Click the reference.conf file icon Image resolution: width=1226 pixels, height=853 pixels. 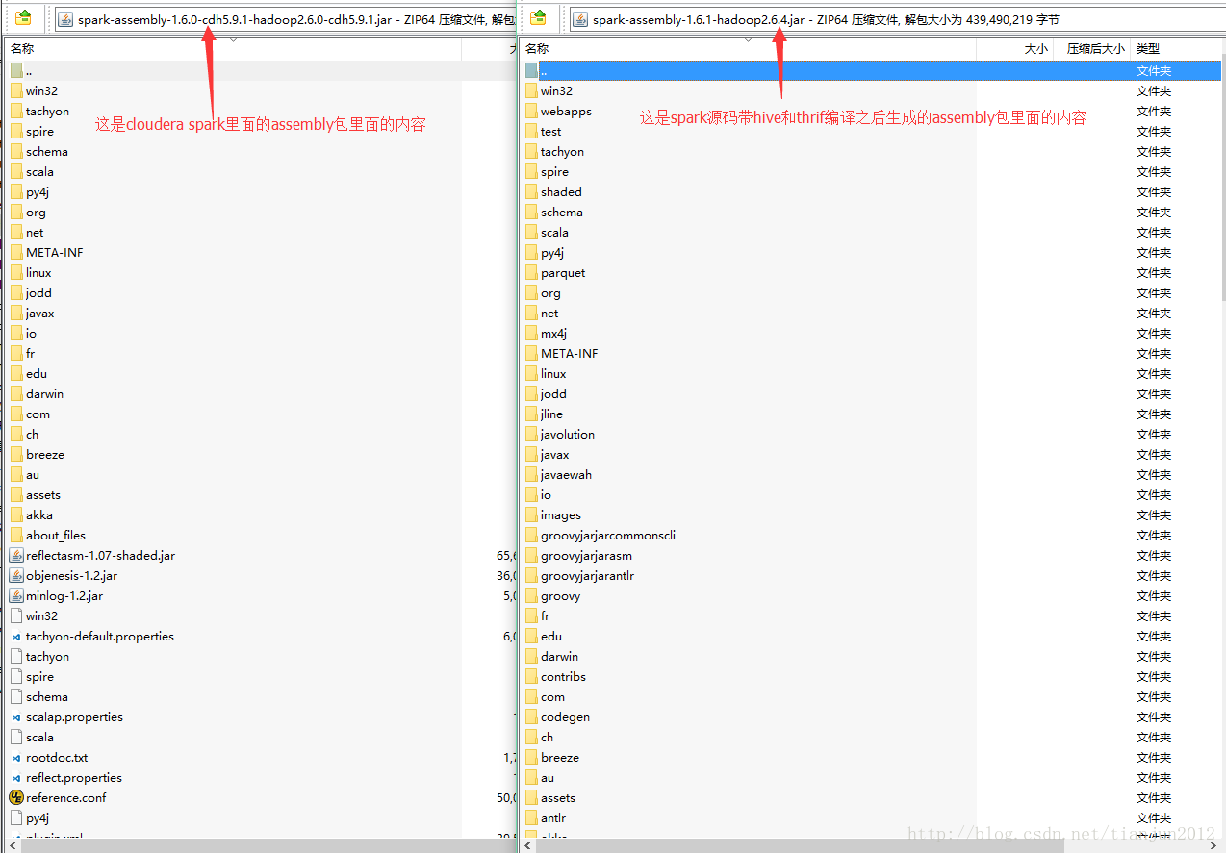tap(16, 797)
